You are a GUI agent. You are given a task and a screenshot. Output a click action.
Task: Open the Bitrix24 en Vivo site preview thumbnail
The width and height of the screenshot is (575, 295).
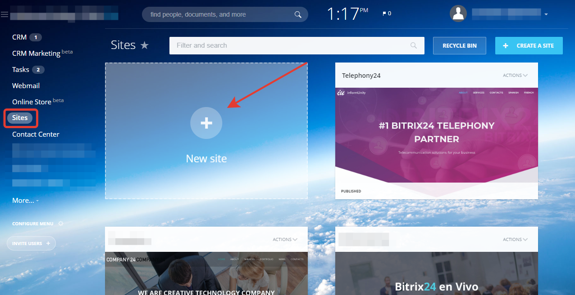pyautogui.click(x=437, y=273)
